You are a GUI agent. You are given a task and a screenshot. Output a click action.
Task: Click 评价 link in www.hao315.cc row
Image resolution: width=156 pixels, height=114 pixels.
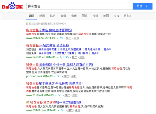pos(82,57)
